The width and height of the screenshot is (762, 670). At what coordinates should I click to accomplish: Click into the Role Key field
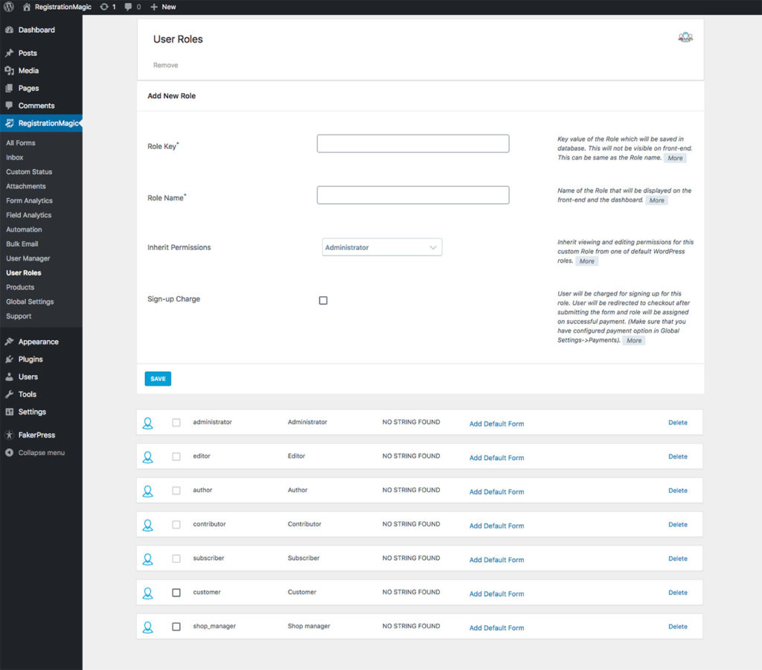[x=412, y=144]
